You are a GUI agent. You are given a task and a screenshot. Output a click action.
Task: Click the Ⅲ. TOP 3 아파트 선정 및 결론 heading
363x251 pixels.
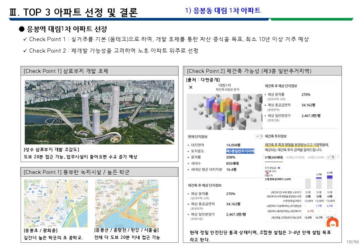[x=74, y=12]
